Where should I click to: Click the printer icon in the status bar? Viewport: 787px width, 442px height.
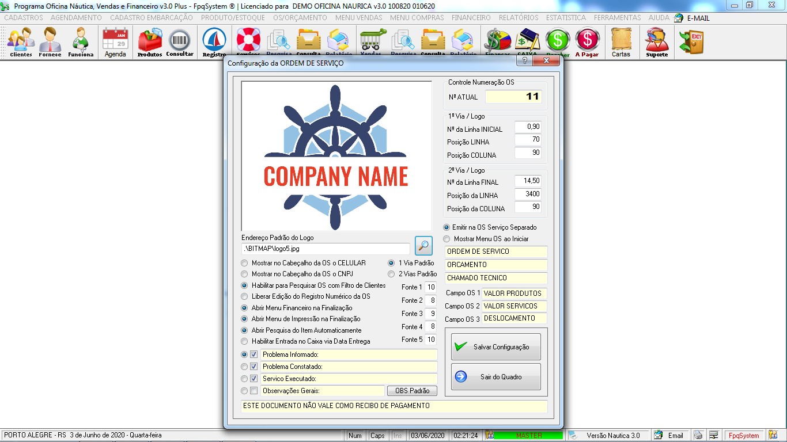[698, 436]
